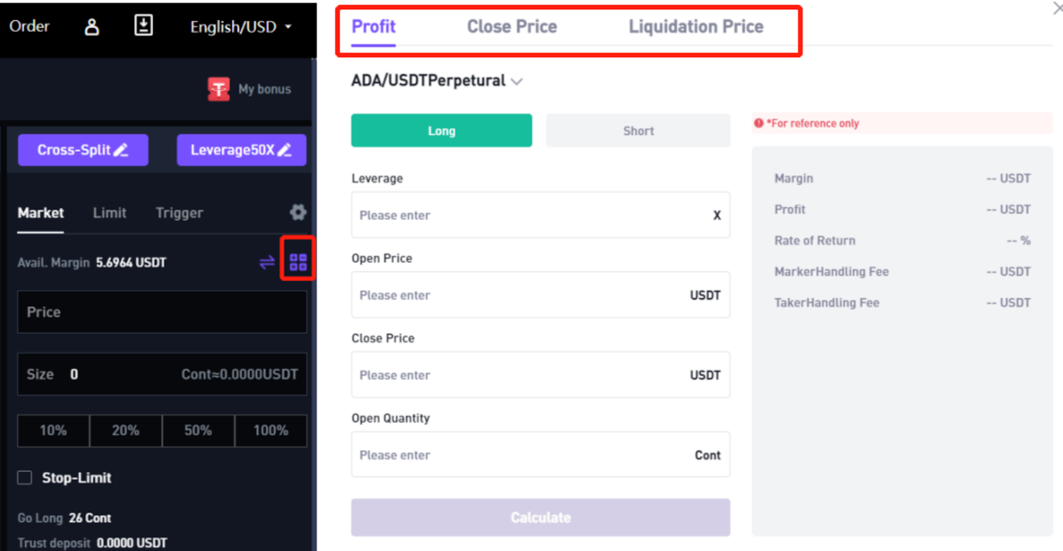Click the download app icon
Image resolution: width=1063 pixels, height=551 pixels.
click(144, 26)
